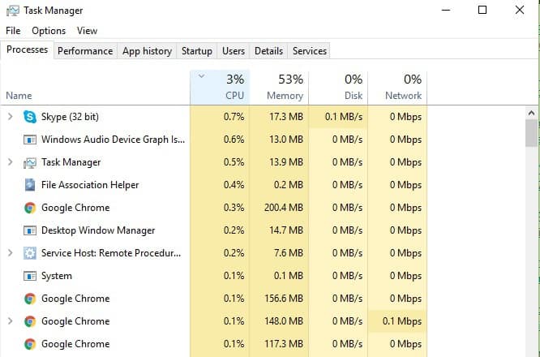Click the System process icon
The height and width of the screenshot is (357, 540).
(x=30, y=276)
